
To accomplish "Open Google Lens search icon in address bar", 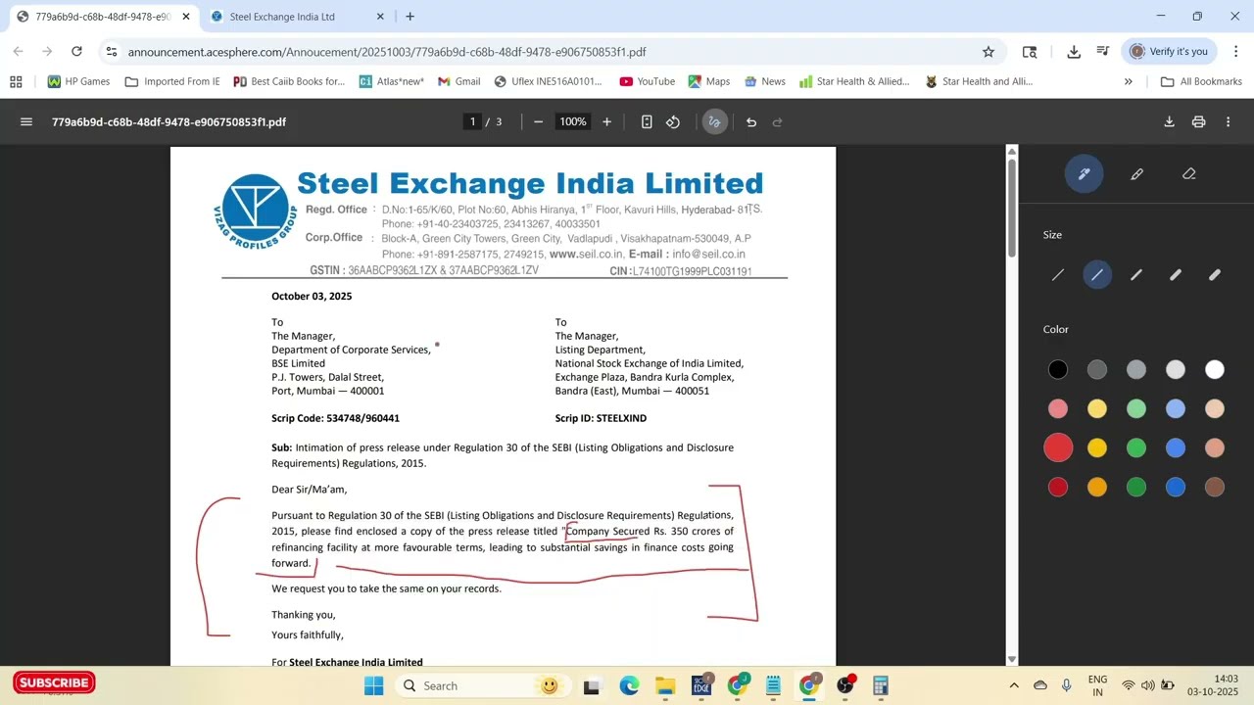I will tap(1030, 52).
